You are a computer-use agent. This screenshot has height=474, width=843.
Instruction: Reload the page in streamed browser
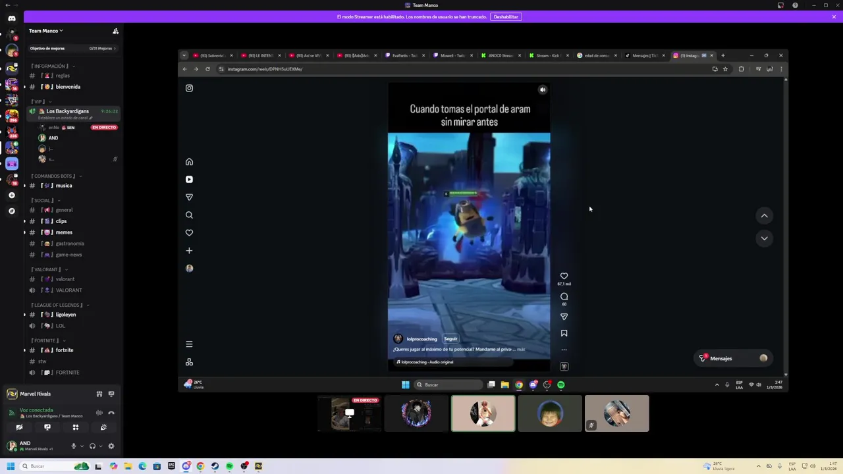[x=207, y=69]
